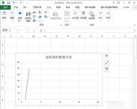Select the blue data series line

(x=27, y=84)
